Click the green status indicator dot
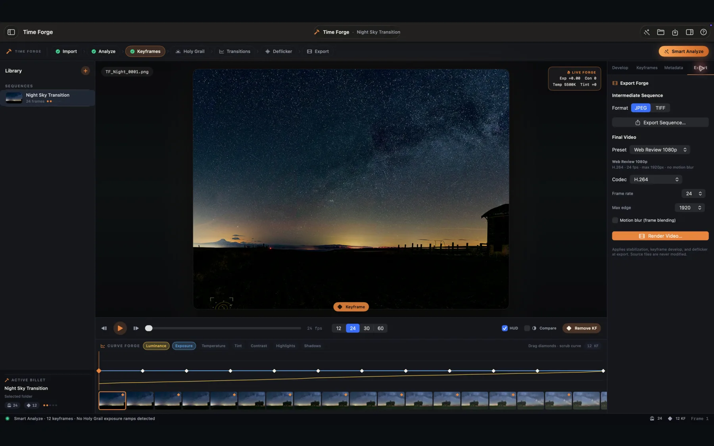714x446 pixels. (7, 419)
